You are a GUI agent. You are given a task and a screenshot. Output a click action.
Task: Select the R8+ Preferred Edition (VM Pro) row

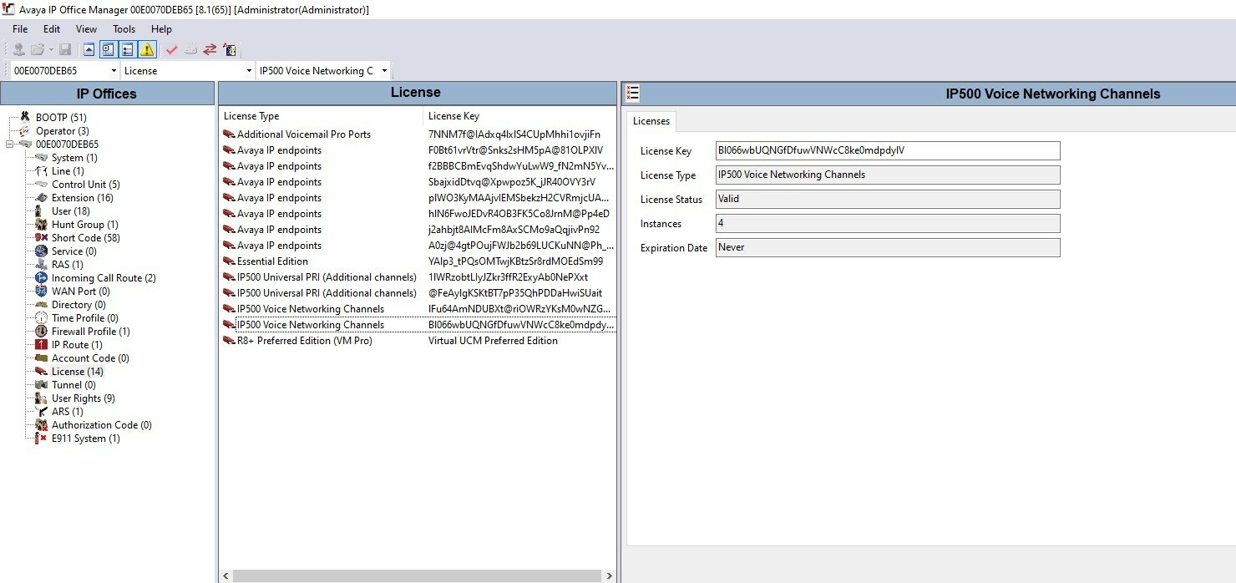tap(418, 341)
